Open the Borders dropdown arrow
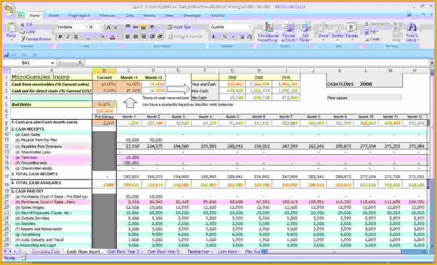Image resolution: width=437 pixels, height=265 pixels. pyautogui.click(x=93, y=37)
